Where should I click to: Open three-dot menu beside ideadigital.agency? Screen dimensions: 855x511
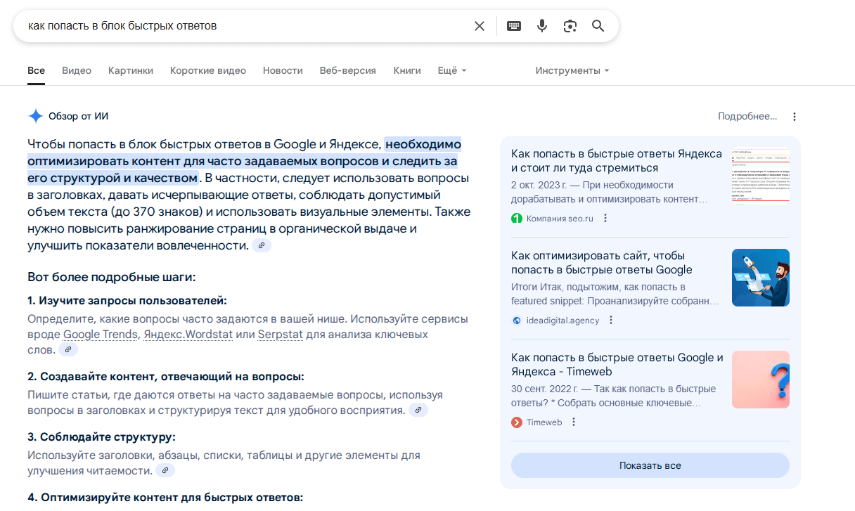[611, 321]
